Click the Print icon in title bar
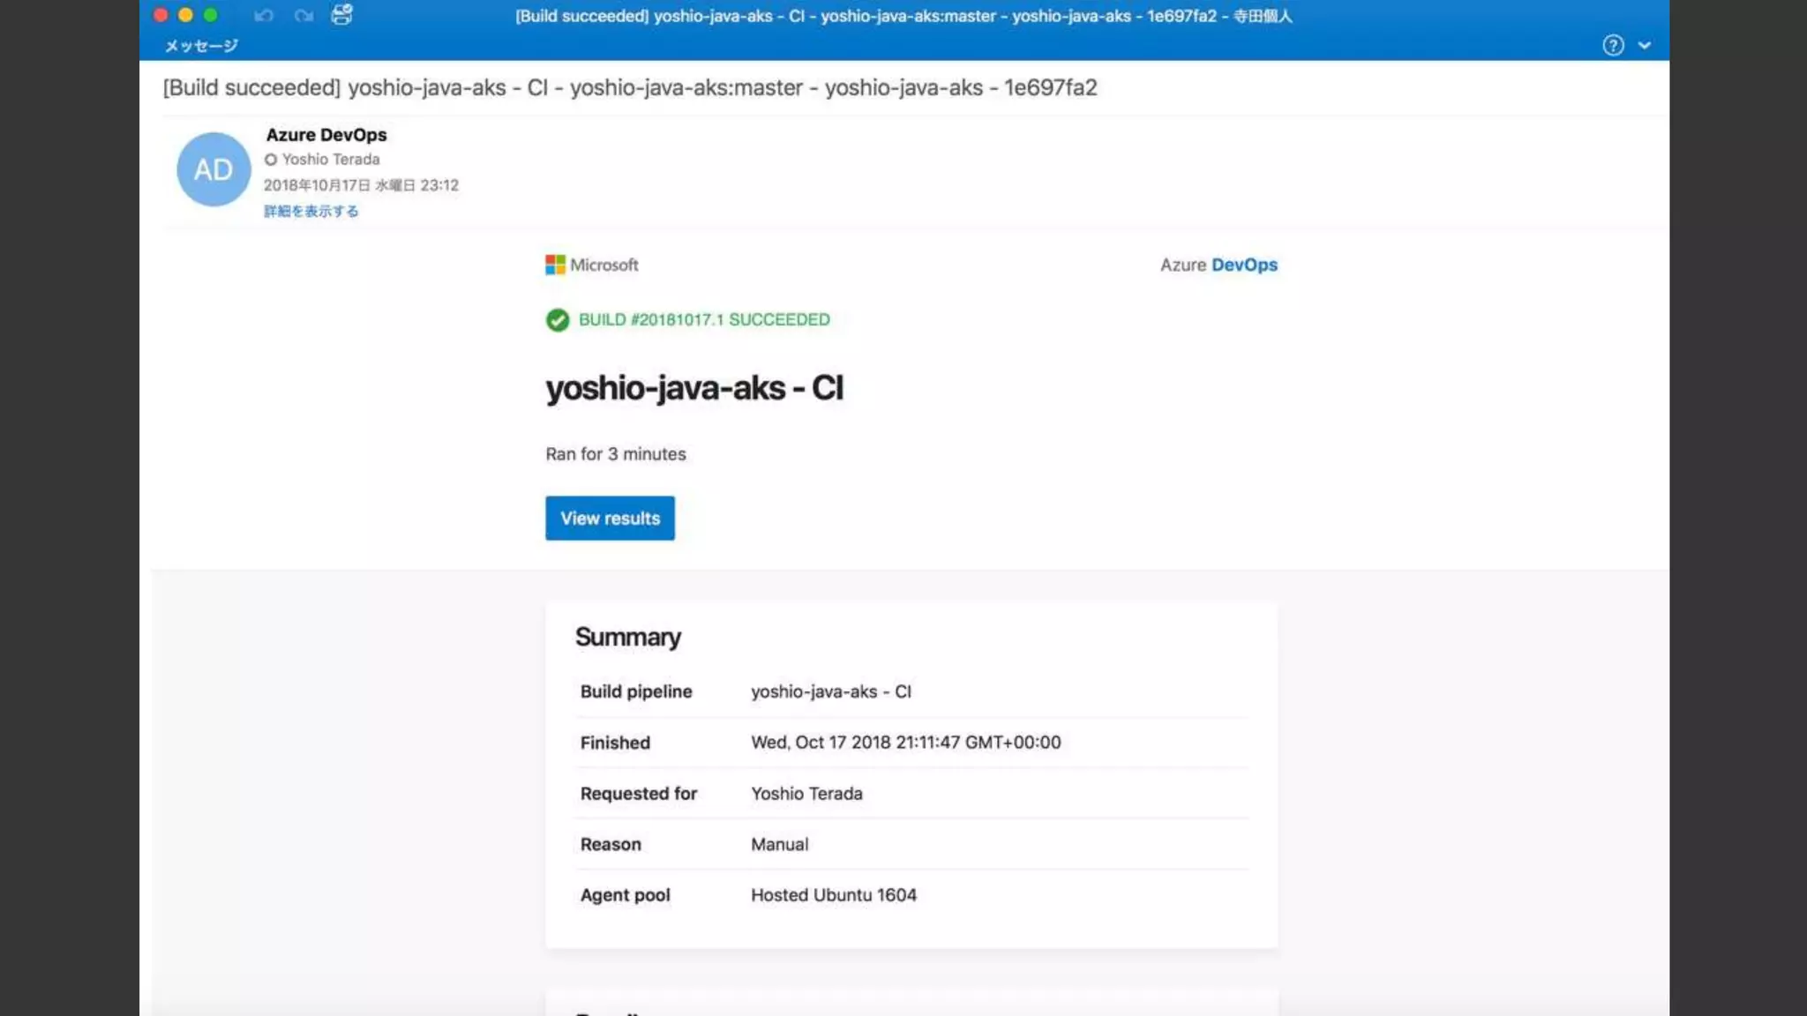The width and height of the screenshot is (1807, 1016). click(x=341, y=14)
